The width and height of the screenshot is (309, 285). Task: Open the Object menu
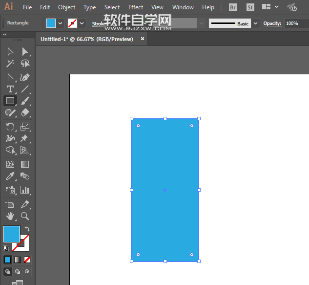point(66,7)
